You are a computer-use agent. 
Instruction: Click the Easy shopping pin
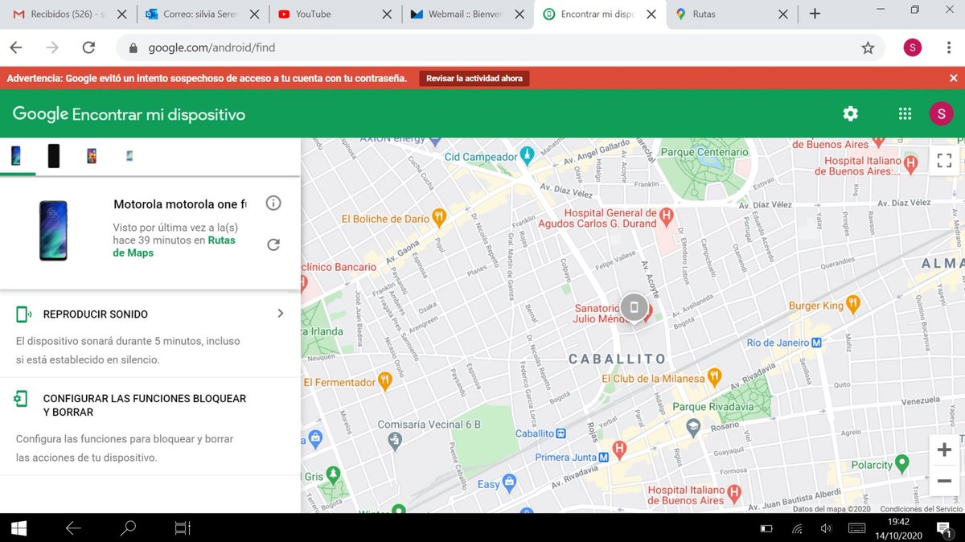tap(510, 482)
